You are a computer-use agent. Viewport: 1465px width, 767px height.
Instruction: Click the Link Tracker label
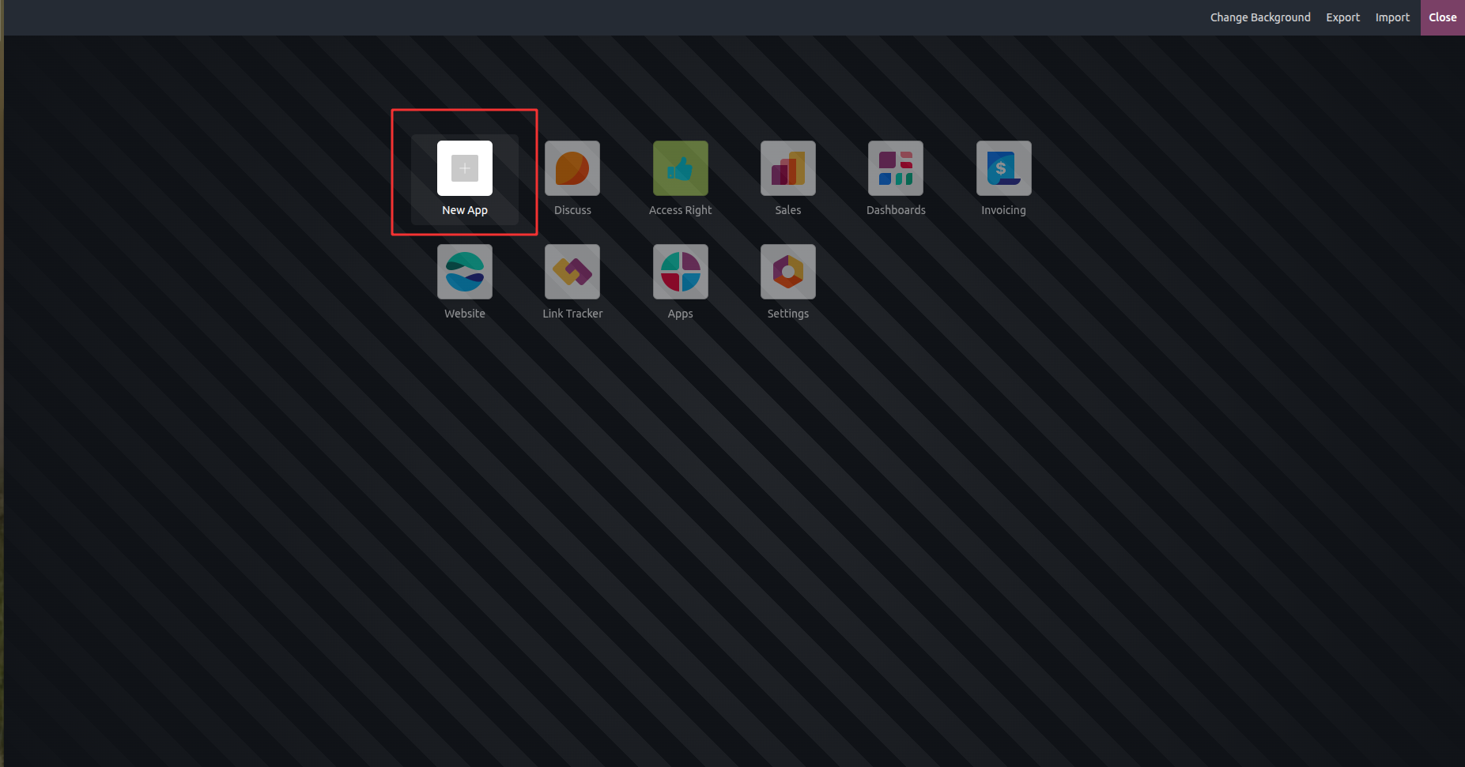tap(572, 314)
